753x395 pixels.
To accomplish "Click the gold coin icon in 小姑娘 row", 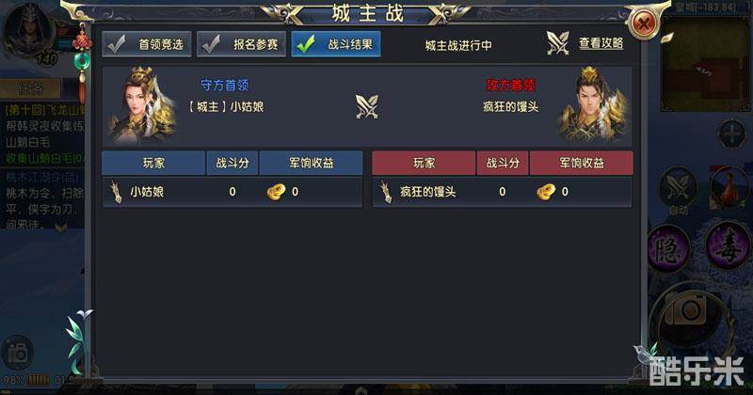I will (276, 192).
